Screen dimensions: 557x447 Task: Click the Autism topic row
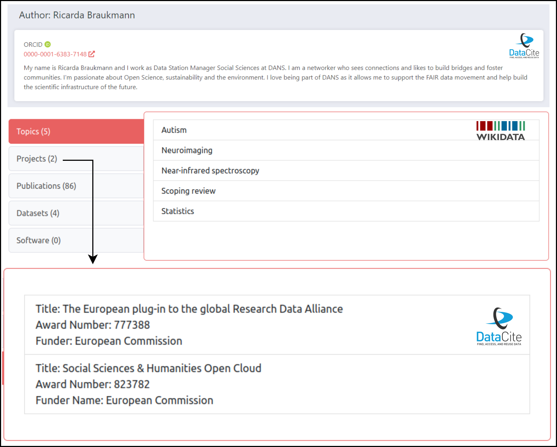tap(174, 130)
